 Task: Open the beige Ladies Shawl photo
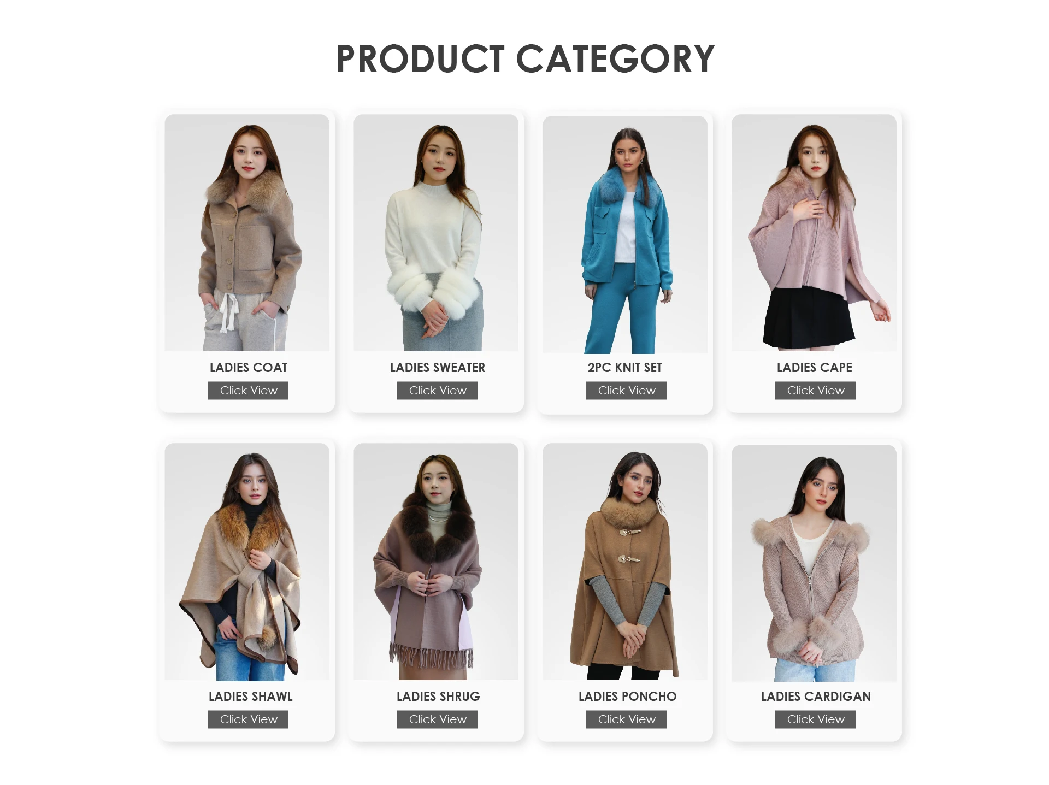point(247,562)
